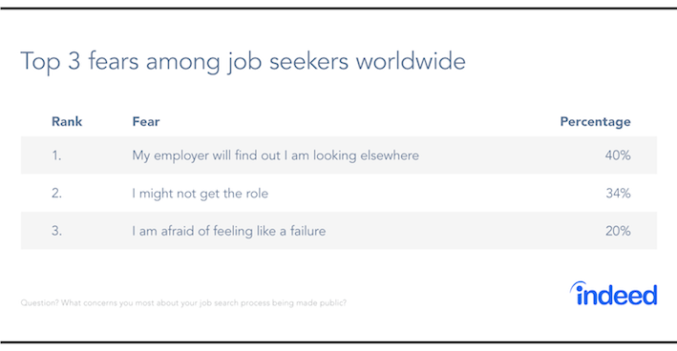The image size is (677, 351).
Task: Click the 40% percentage value
Action: [x=618, y=155]
